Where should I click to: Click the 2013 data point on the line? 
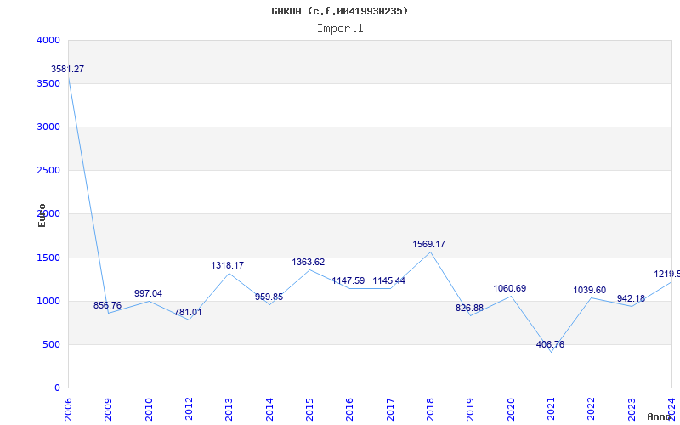tap(229, 273)
